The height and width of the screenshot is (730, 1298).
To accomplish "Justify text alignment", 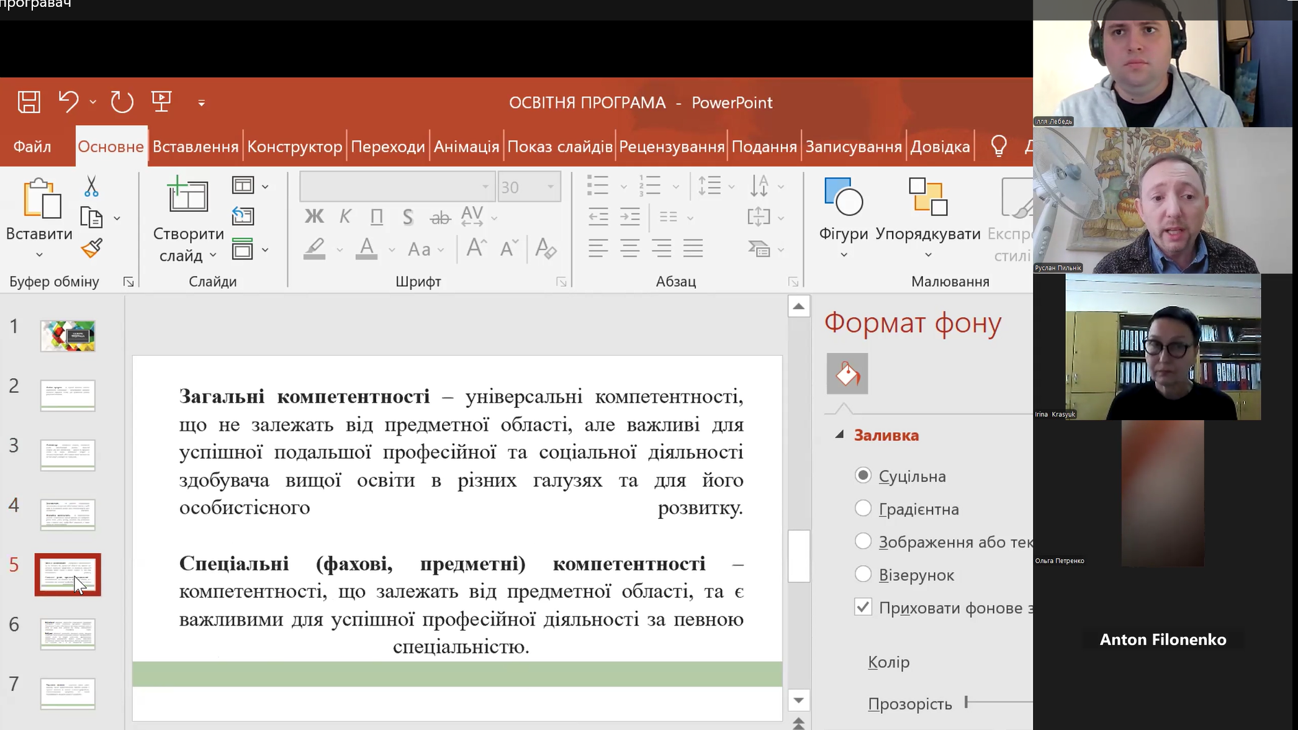I will tap(693, 248).
